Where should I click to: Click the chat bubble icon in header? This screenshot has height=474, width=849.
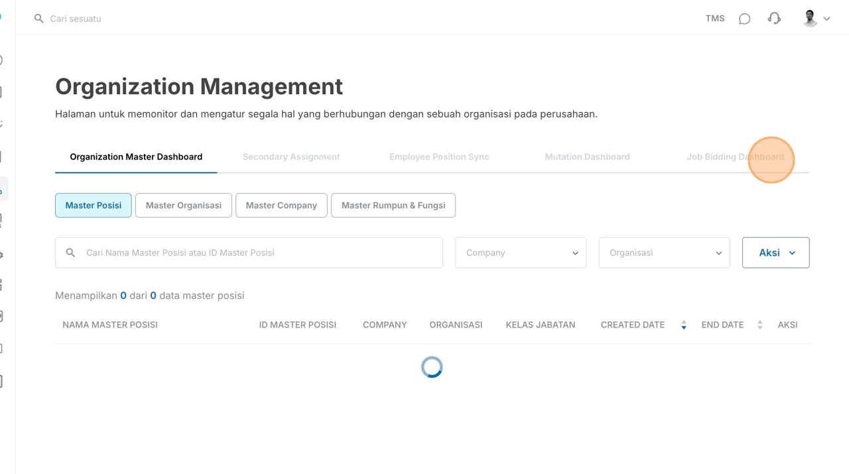click(x=744, y=19)
